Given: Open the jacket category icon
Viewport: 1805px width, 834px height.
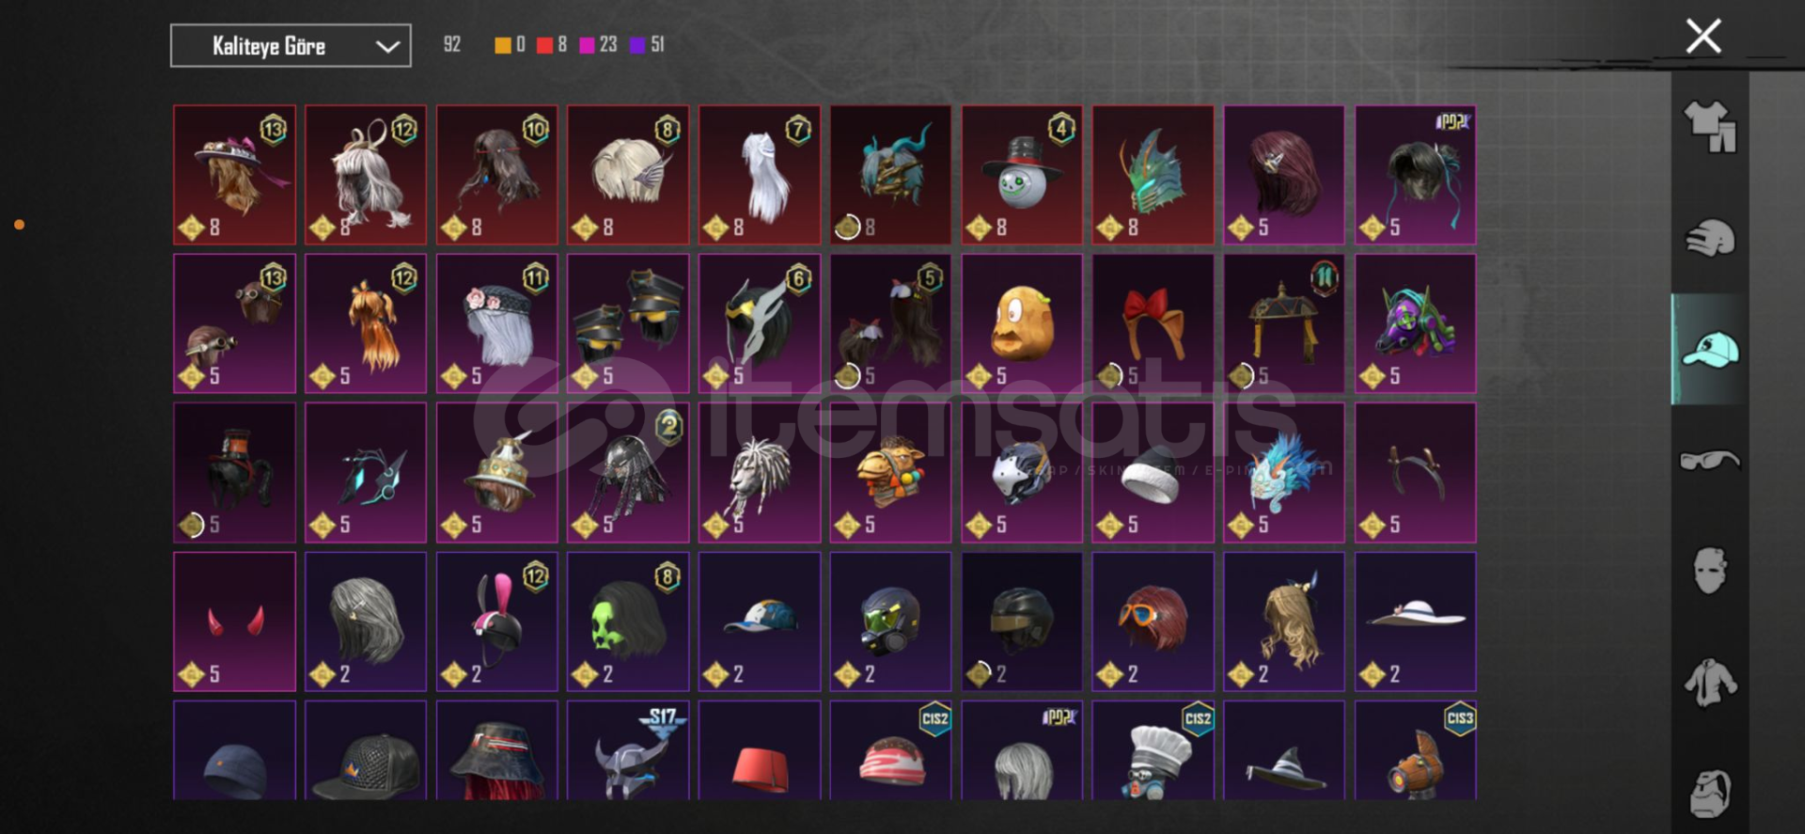Looking at the screenshot, I should 1710,682.
